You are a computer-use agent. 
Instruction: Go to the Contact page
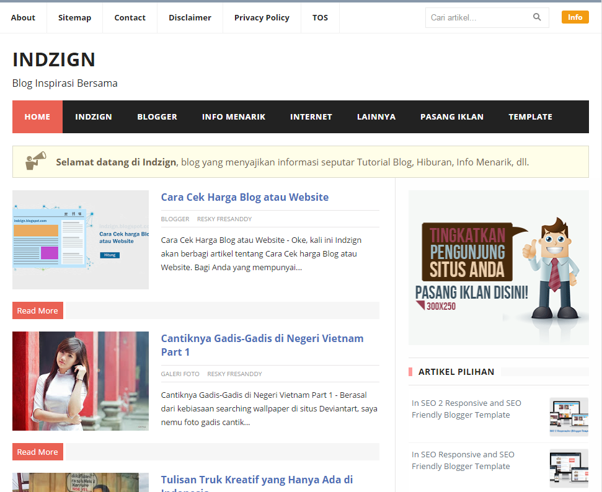pyautogui.click(x=130, y=17)
